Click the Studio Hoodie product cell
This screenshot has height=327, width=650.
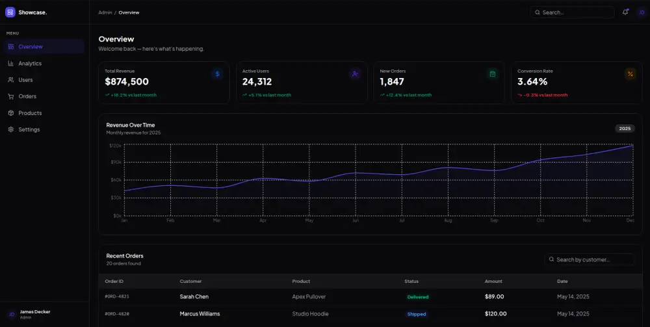click(x=311, y=314)
